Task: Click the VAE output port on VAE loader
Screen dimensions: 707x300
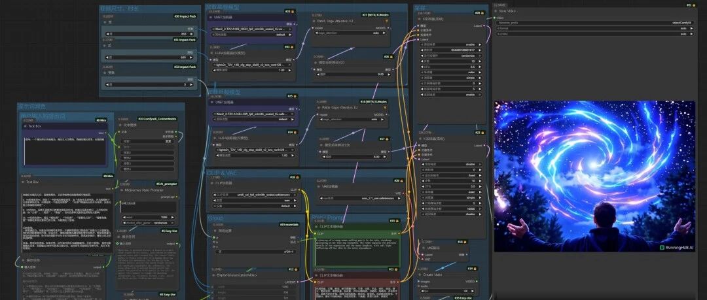Action: pos(405,193)
